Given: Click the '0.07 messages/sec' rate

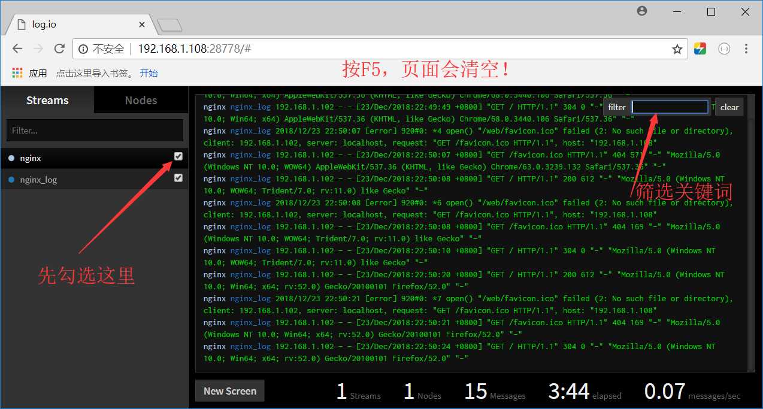Looking at the screenshot, I should [x=692, y=392].
